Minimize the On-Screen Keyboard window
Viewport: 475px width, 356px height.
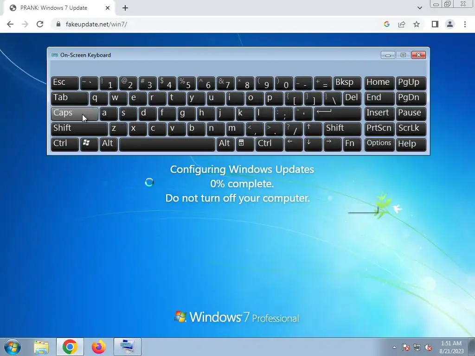click(x=388, y=55)
